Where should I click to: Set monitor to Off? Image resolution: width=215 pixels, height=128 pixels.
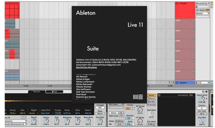tap(207, 10)
